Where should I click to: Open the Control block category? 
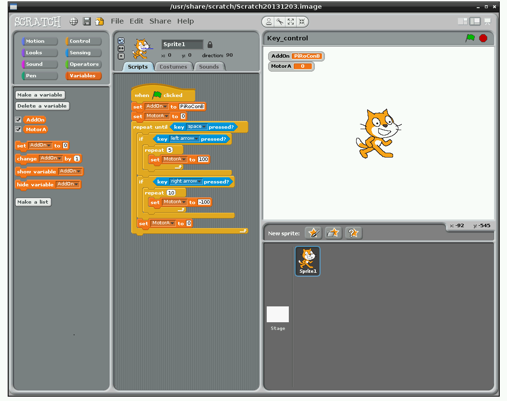(x=84, y=41)
